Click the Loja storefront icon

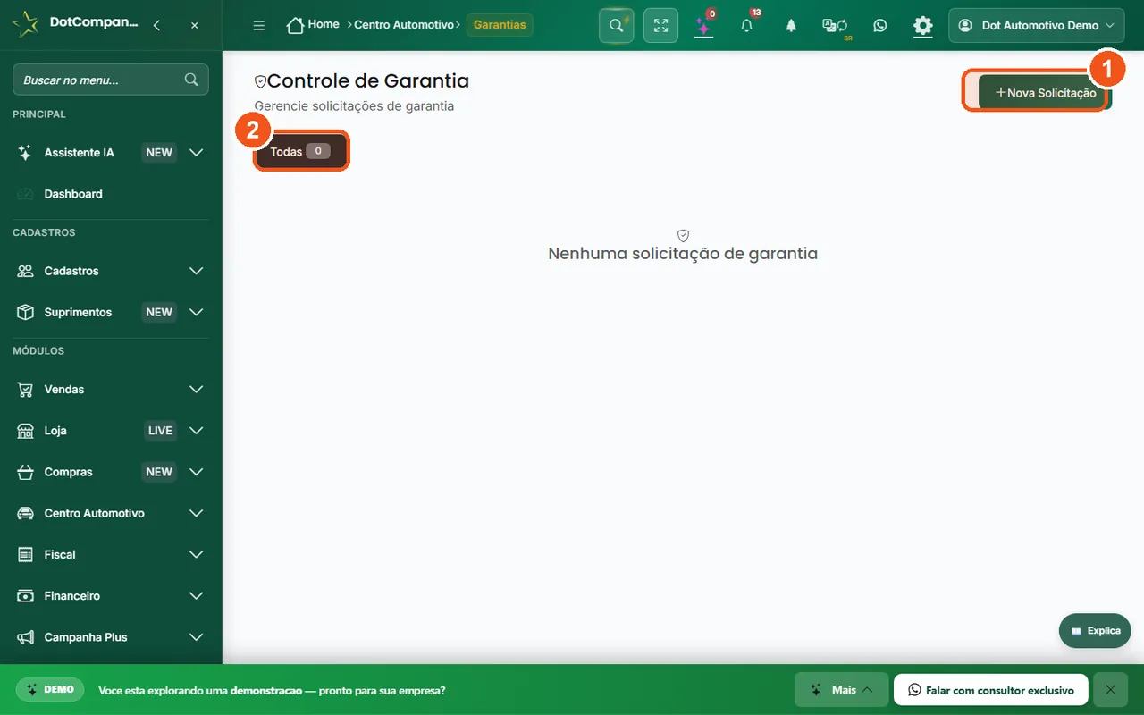tap(26, 431)
